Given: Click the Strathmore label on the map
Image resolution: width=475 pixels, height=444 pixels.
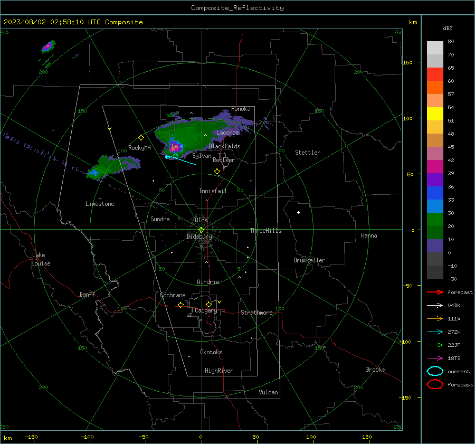Looking at the screenshot, I should tap(256, 313).
